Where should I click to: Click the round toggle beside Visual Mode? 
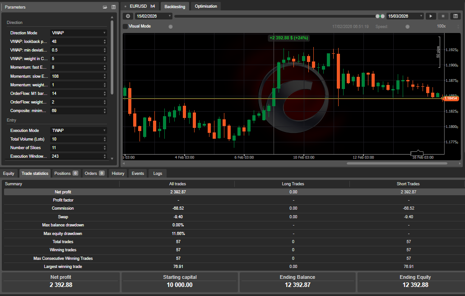[171, 26]
